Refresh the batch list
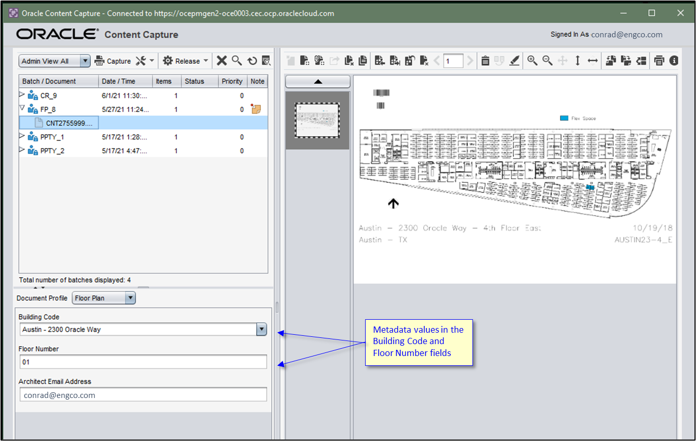The height and width of the screenshot is (441, 696). (x=252, y=61)
